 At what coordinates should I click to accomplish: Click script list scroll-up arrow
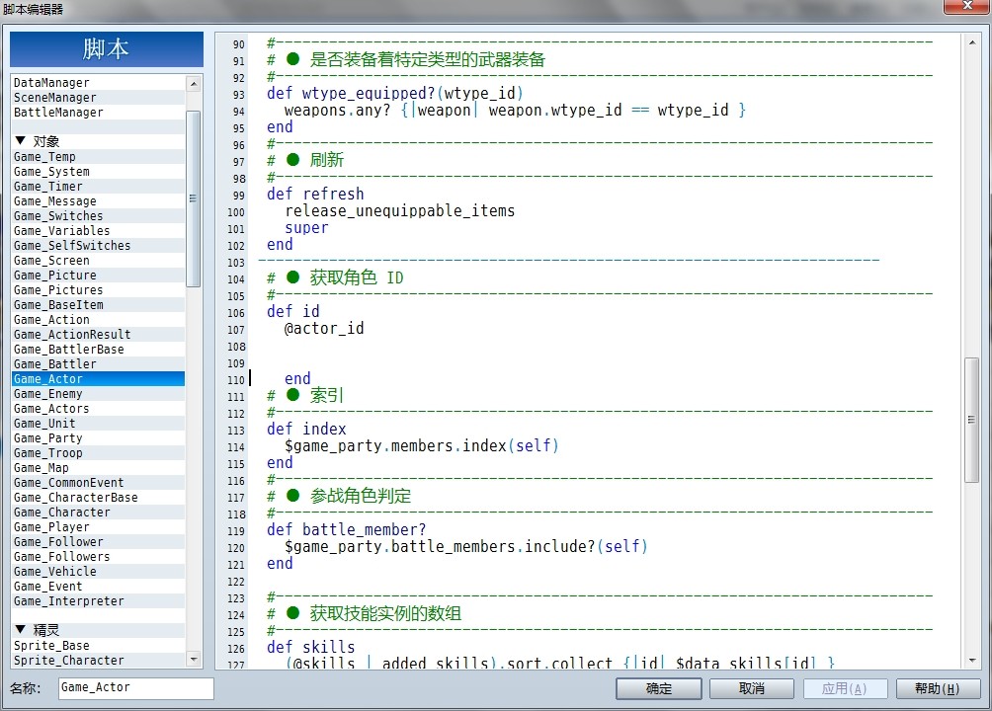194,84
